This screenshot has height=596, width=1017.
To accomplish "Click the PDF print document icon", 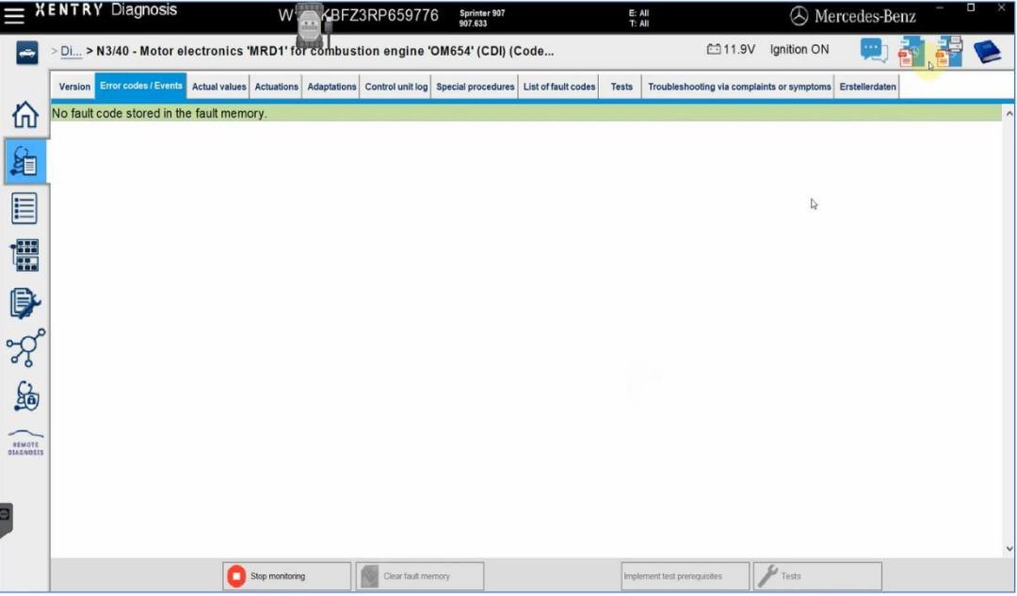I will click(x=948, y=51).
